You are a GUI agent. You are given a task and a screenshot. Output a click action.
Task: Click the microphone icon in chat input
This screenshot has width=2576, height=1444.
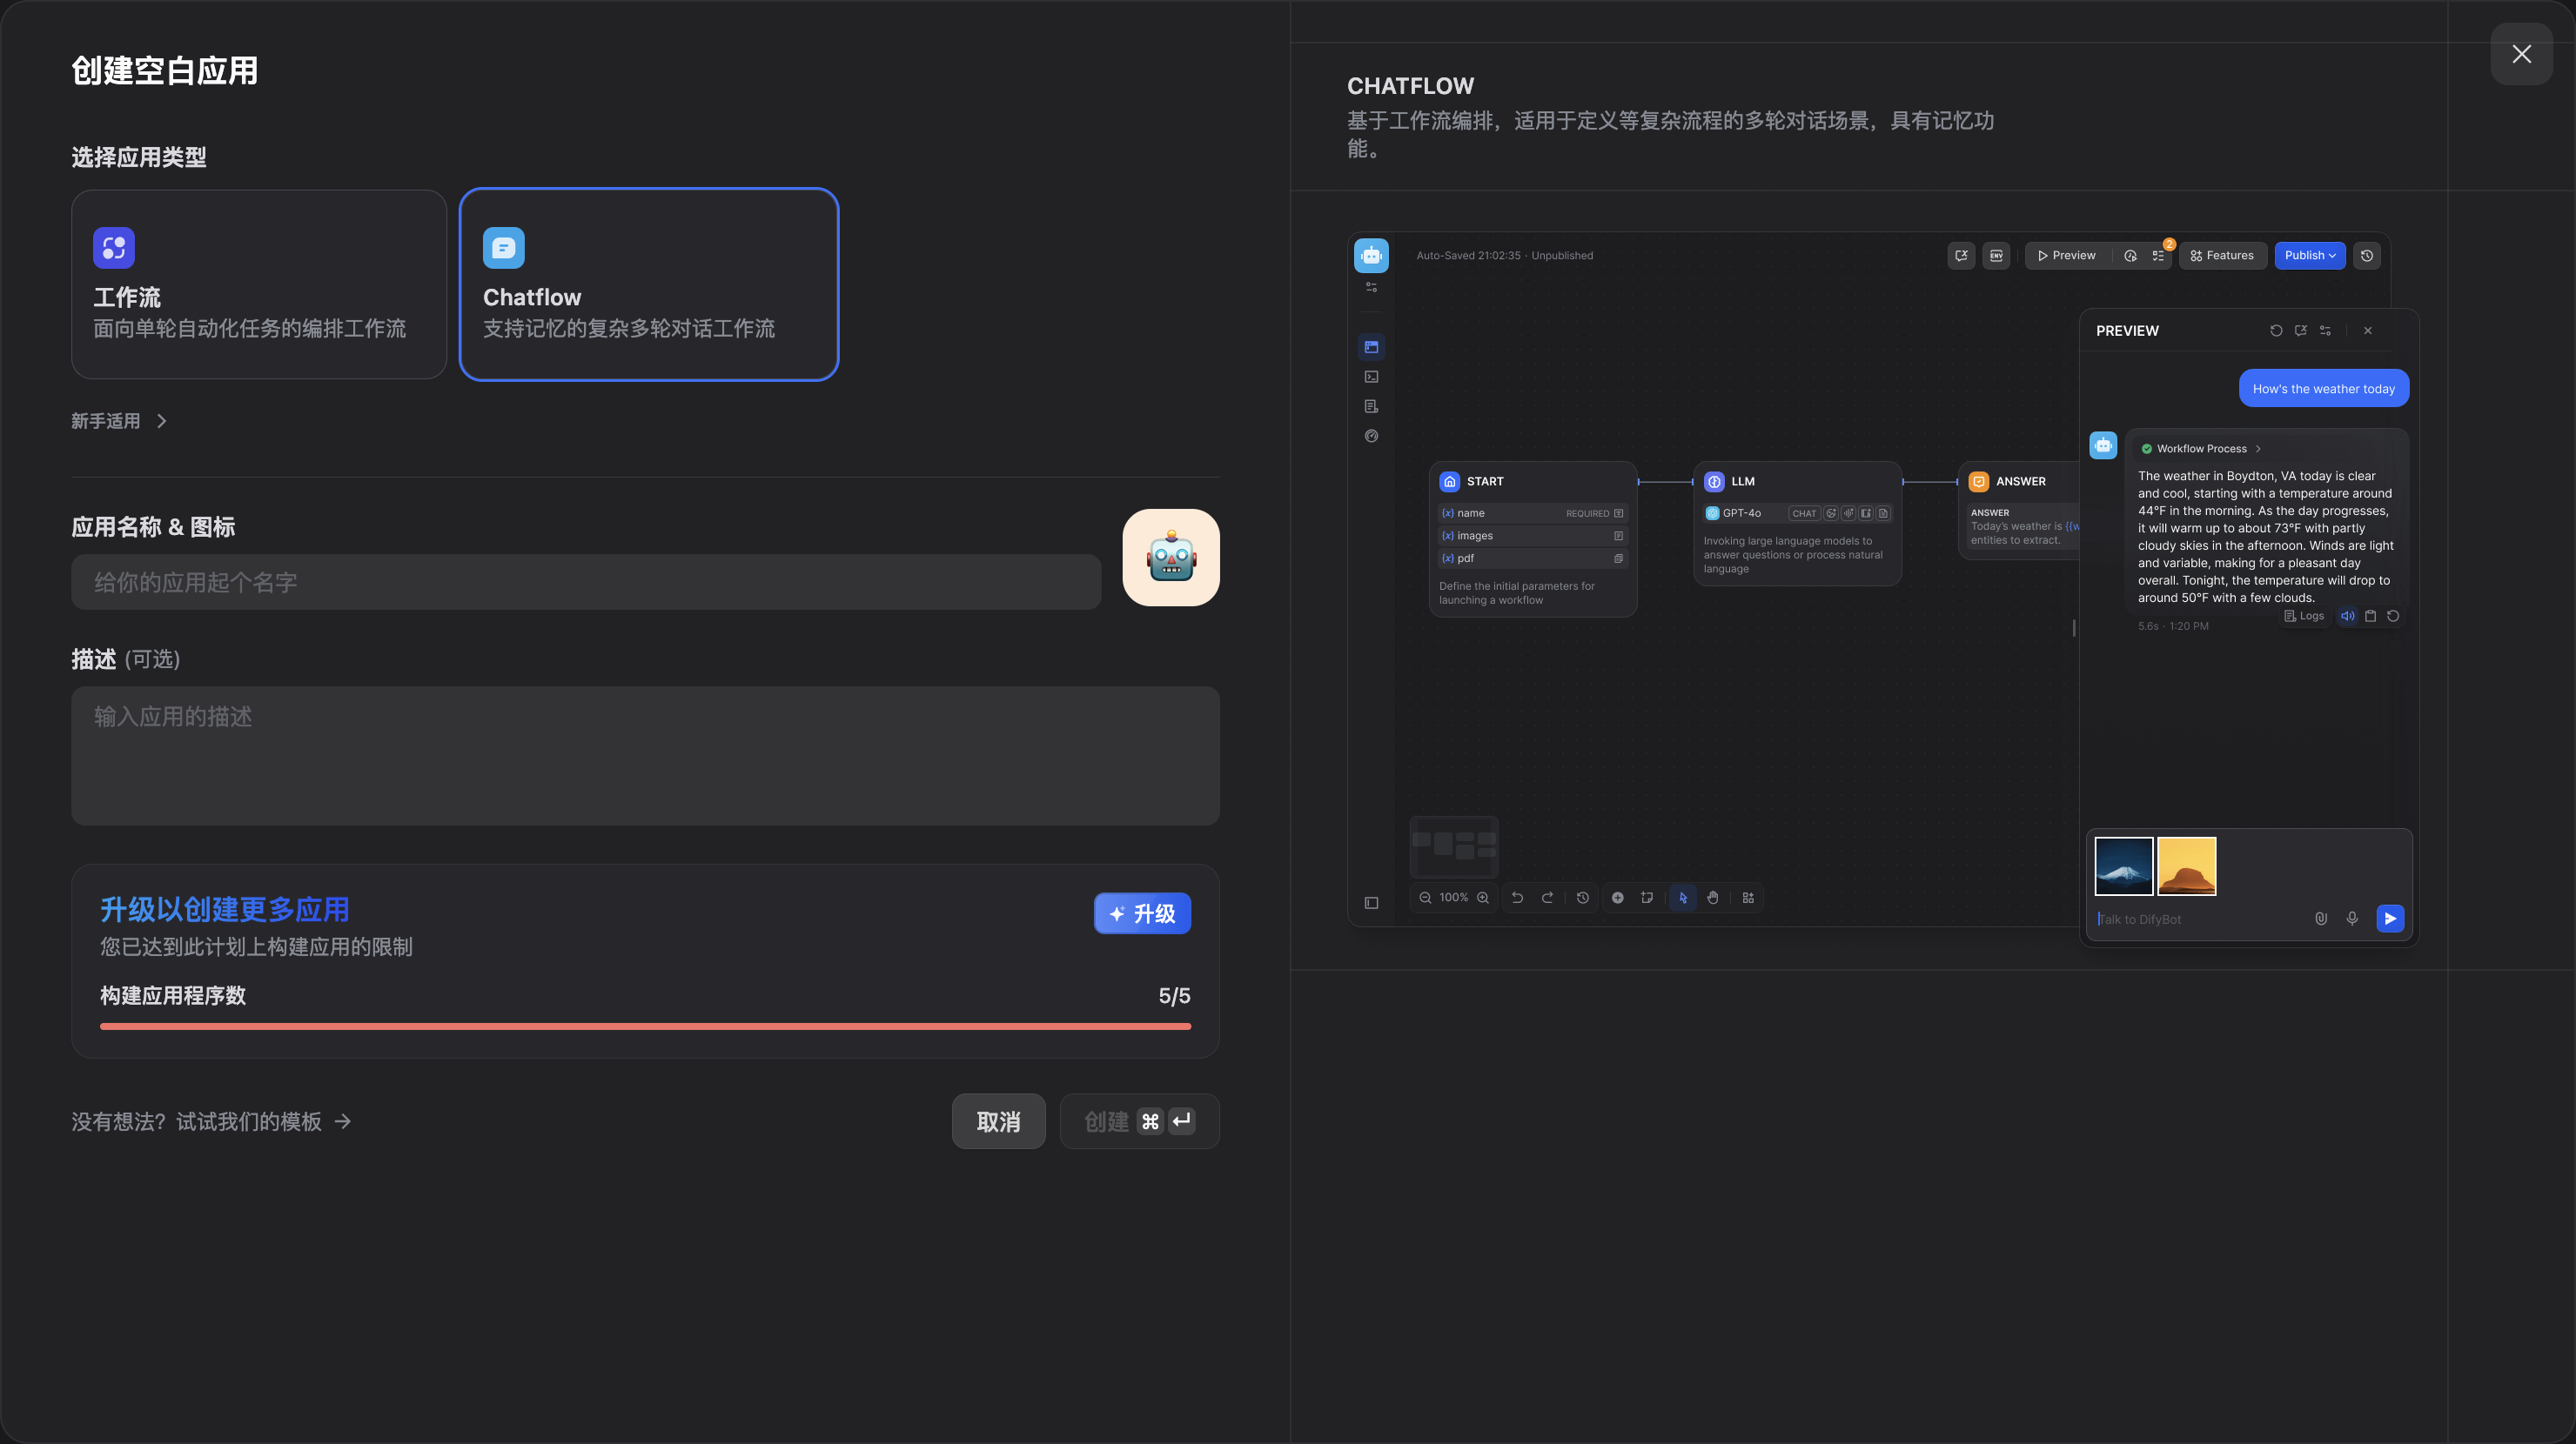point(2352,919)
